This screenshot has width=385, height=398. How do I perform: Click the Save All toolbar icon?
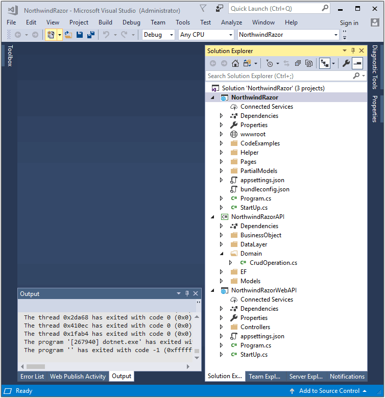tap(91, 35)
